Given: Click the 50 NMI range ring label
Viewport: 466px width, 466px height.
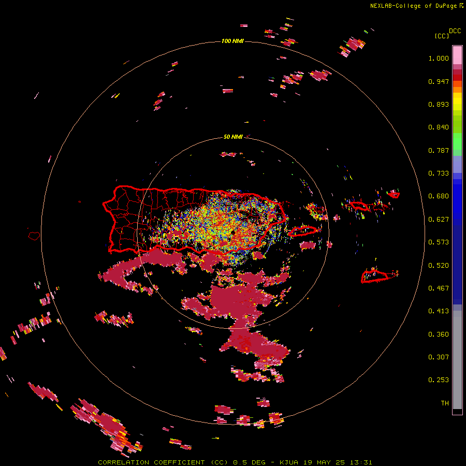Looking at the screenshot, I should coord(233,137).
